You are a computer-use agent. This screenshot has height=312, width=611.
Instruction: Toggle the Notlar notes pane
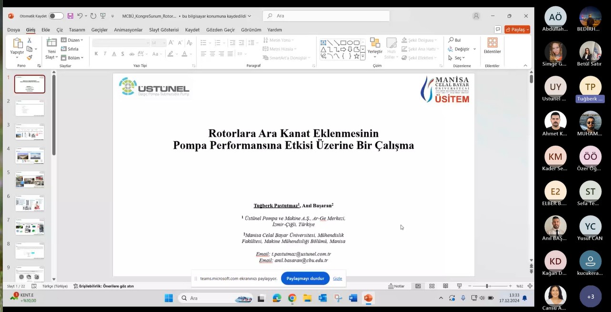coord(396,286)
